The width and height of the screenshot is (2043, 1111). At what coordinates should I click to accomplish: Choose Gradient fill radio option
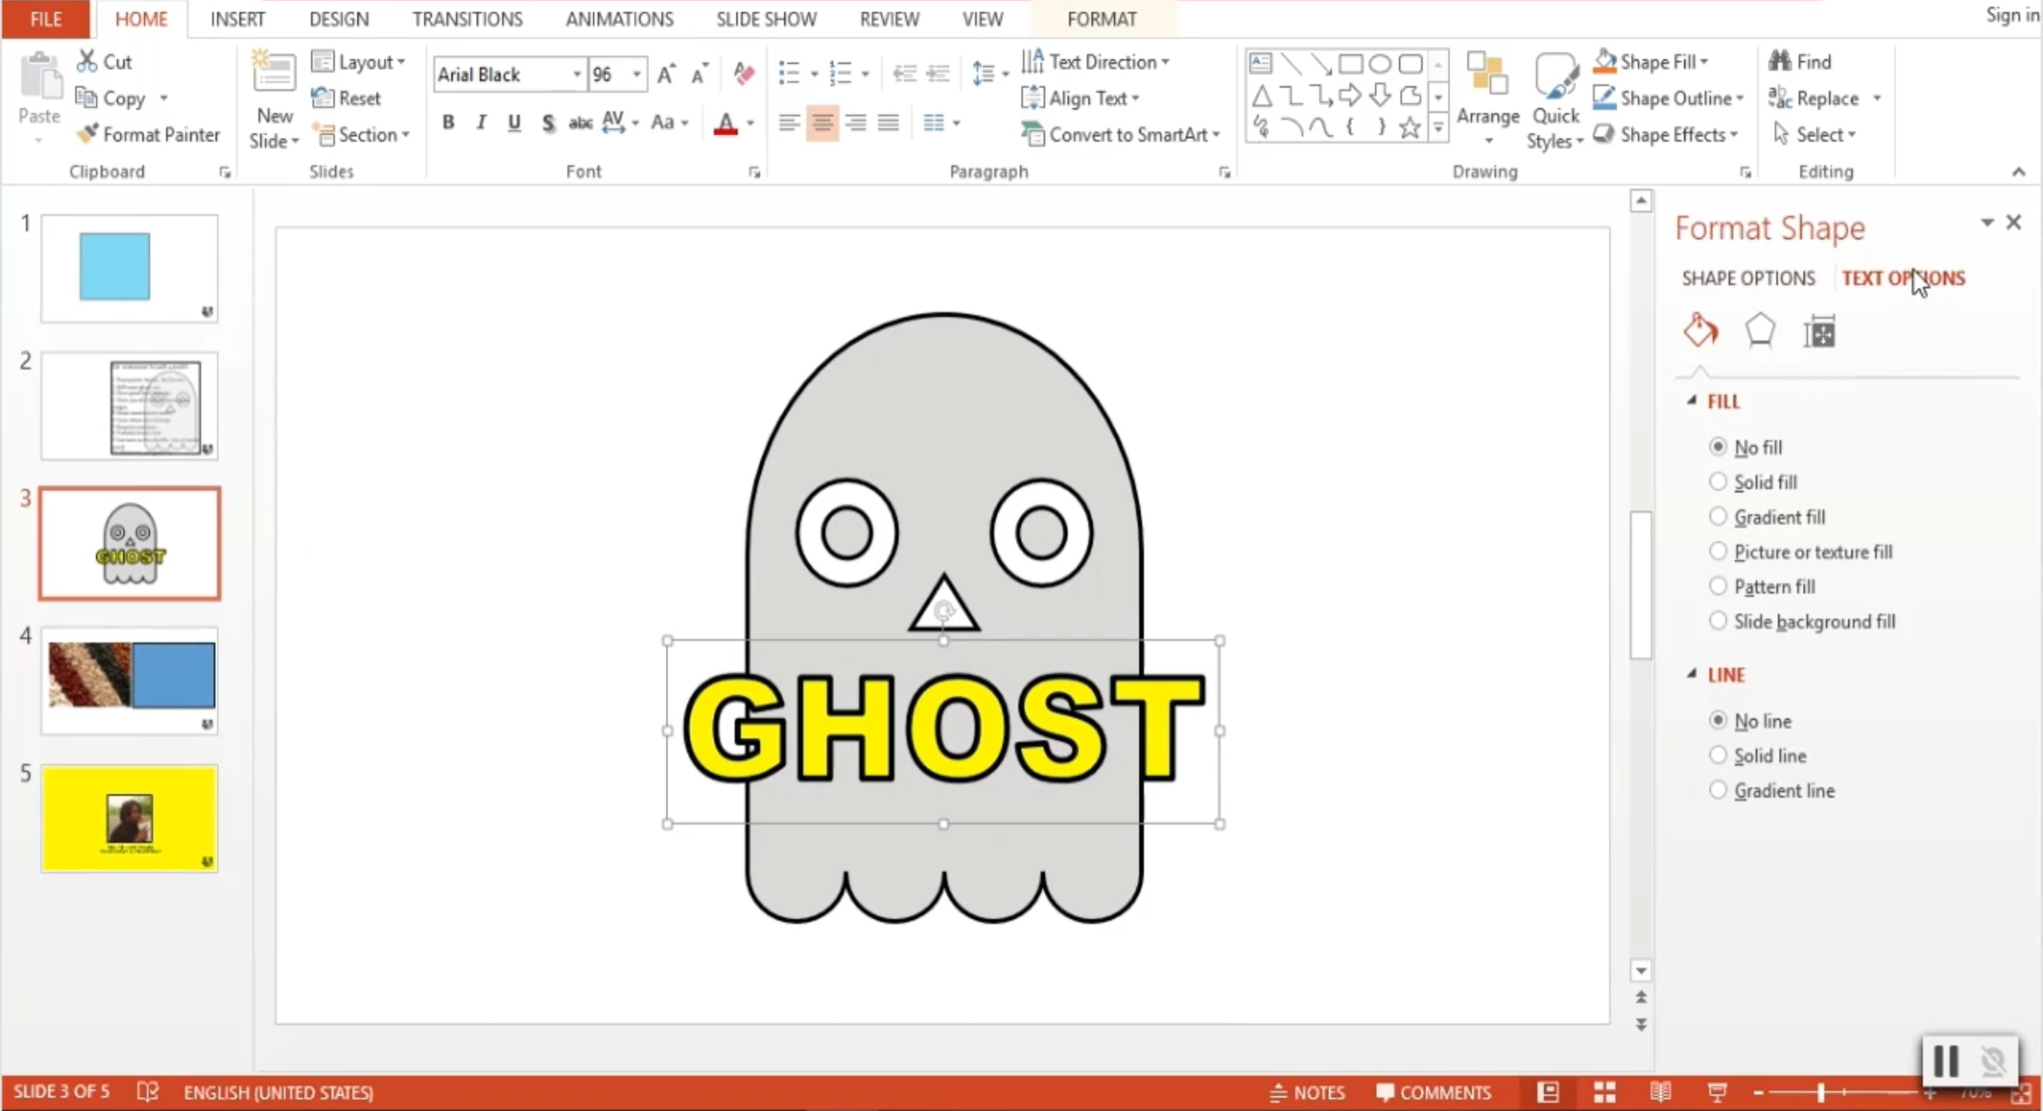pos(1718,516)
